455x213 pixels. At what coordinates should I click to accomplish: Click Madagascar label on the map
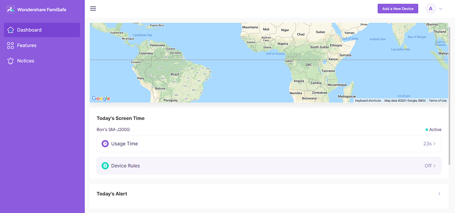347,96
